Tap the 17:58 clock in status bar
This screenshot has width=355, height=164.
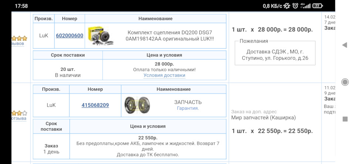(21, 6)
